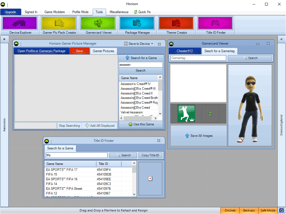
Task: Open the Miscellaneous tab
Action: tap(119, 12)
